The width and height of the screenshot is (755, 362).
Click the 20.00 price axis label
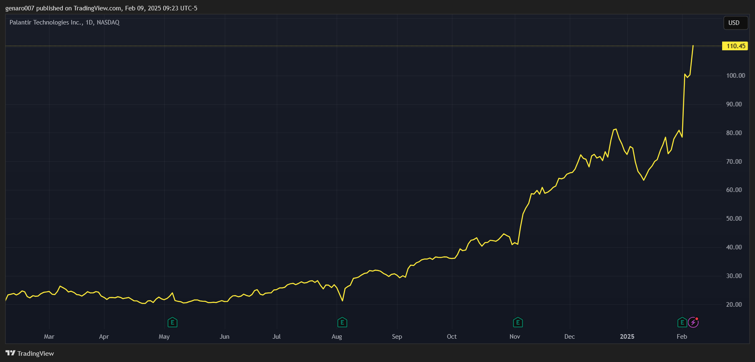tap(734, 305)
